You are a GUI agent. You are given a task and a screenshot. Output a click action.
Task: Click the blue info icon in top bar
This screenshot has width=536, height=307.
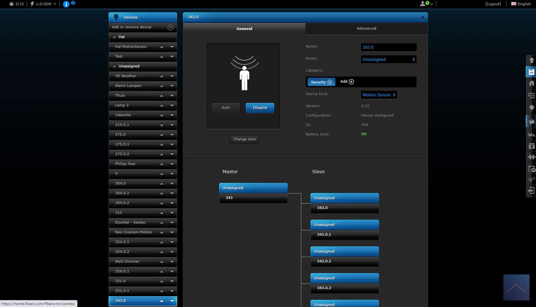[66, 4]
